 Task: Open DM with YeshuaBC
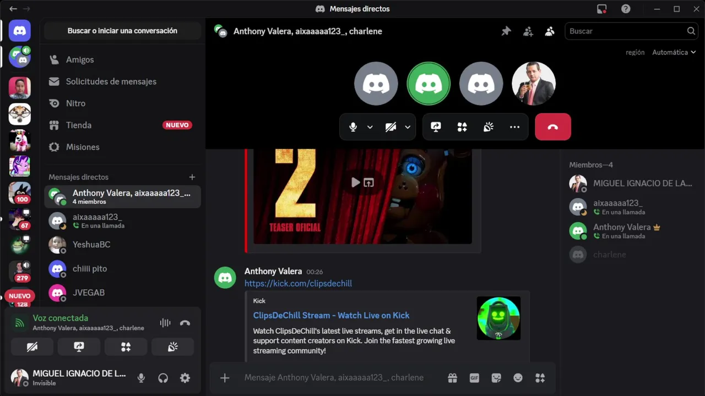[x=122, y=245]
